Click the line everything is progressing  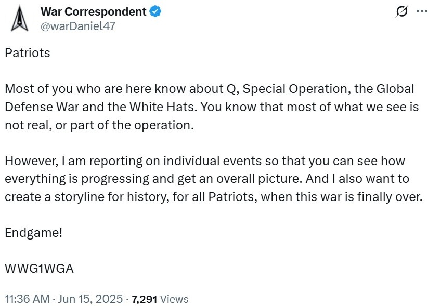pos(207,179)
